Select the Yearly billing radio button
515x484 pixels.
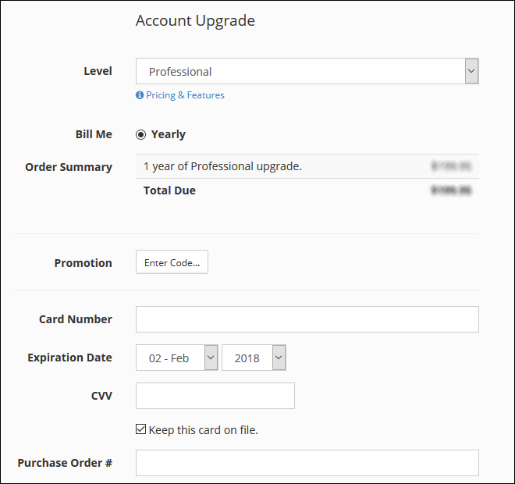click(x=141, y=134)
